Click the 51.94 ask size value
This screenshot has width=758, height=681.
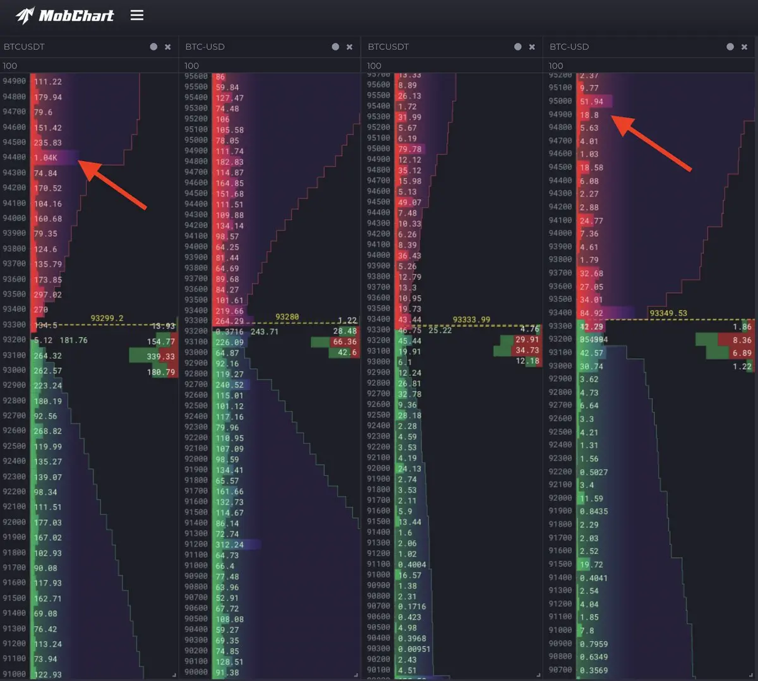(x=591, y=102)
